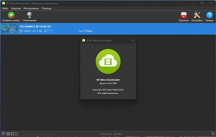Click the remaining time text 3 м, 67 Mbps
The height and width of the screenshot is (137, 216).
(x=85, y=31)
